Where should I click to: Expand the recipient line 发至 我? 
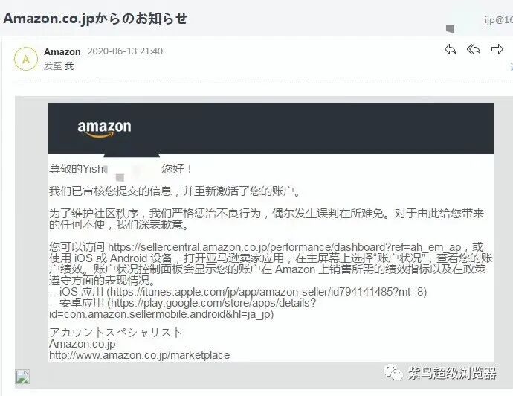coord(59,66)
